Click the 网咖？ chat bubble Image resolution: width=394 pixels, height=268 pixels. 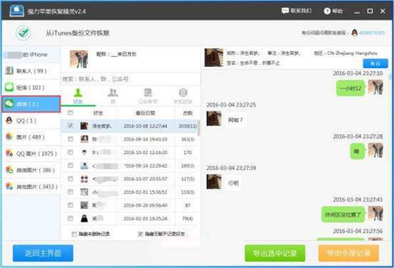click(235, 120)
